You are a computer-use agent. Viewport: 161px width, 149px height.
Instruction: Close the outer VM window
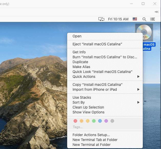(x=155, y=4)
